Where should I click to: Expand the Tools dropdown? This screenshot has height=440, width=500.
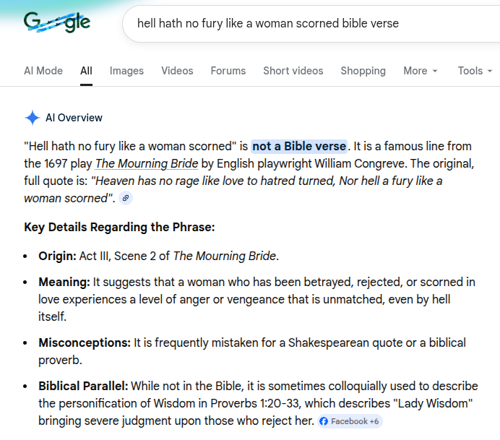(475, 71)
